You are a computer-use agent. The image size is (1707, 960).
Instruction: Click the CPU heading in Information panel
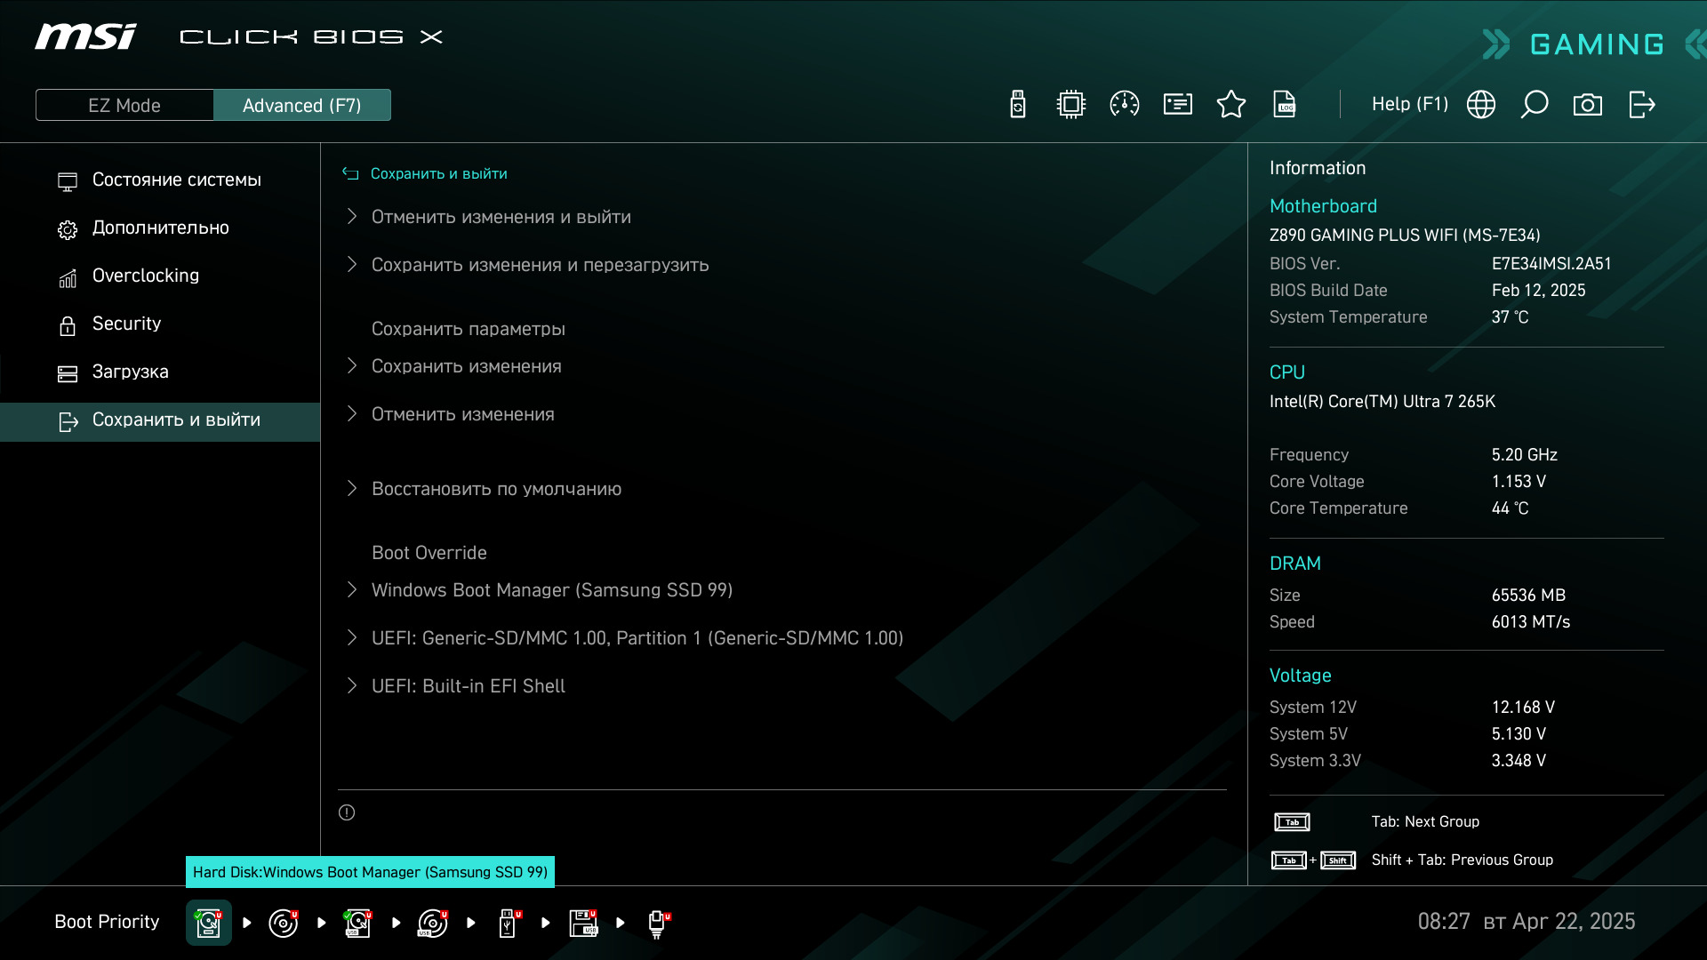[1287, 372]
